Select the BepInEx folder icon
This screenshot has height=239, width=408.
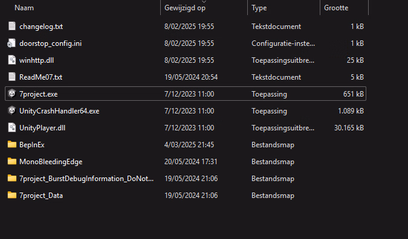11,144
